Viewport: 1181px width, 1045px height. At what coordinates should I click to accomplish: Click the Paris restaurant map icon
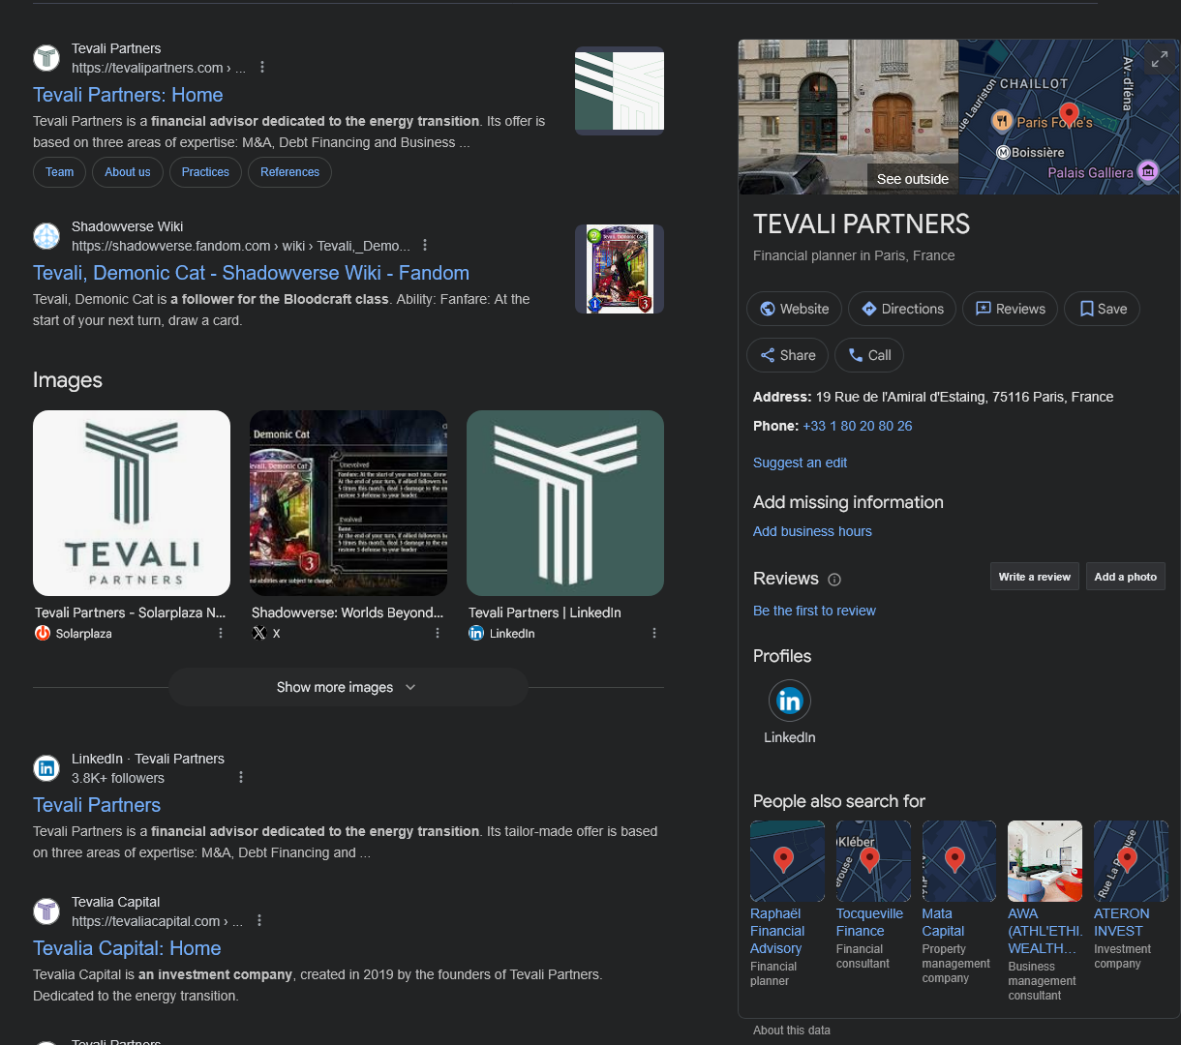click(x=1002, y=122)
